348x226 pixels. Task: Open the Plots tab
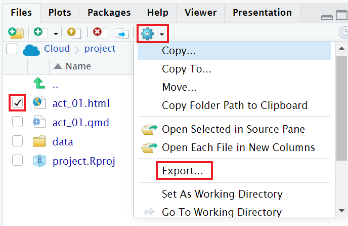click(x=60, y=13)
